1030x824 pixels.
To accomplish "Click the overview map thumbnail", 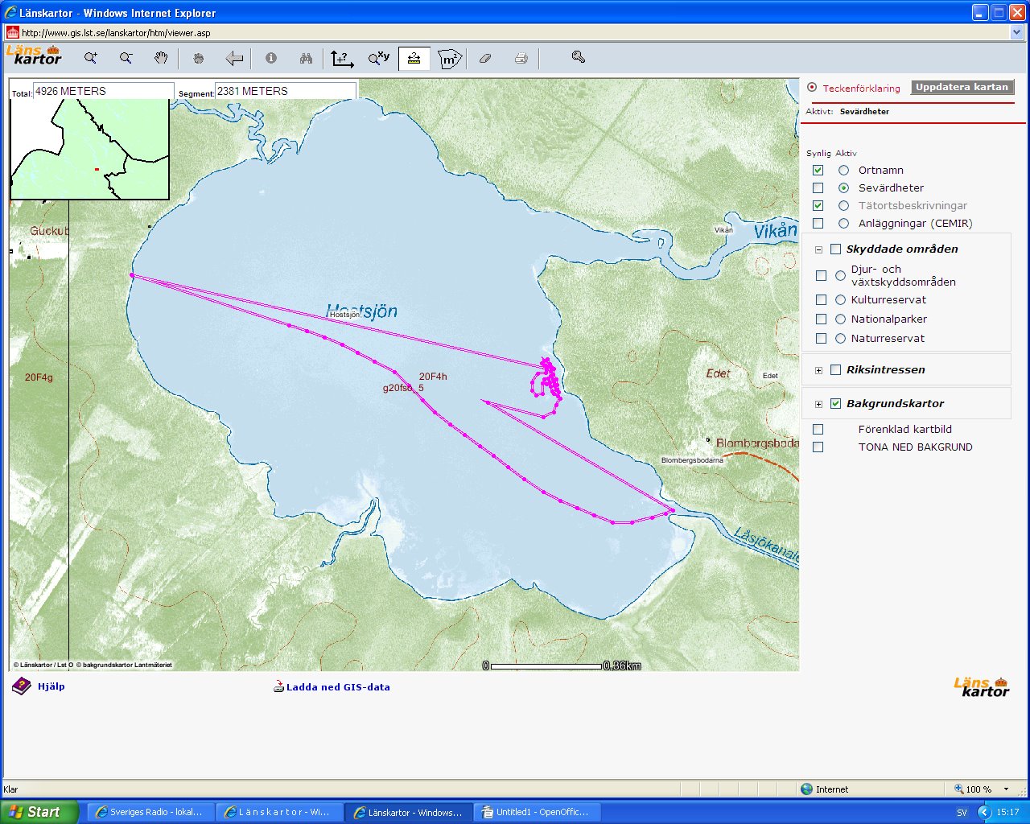I will (x=89, y=149).
